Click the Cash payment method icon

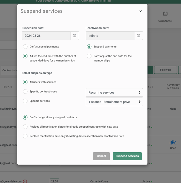click(x=173, y=143)
